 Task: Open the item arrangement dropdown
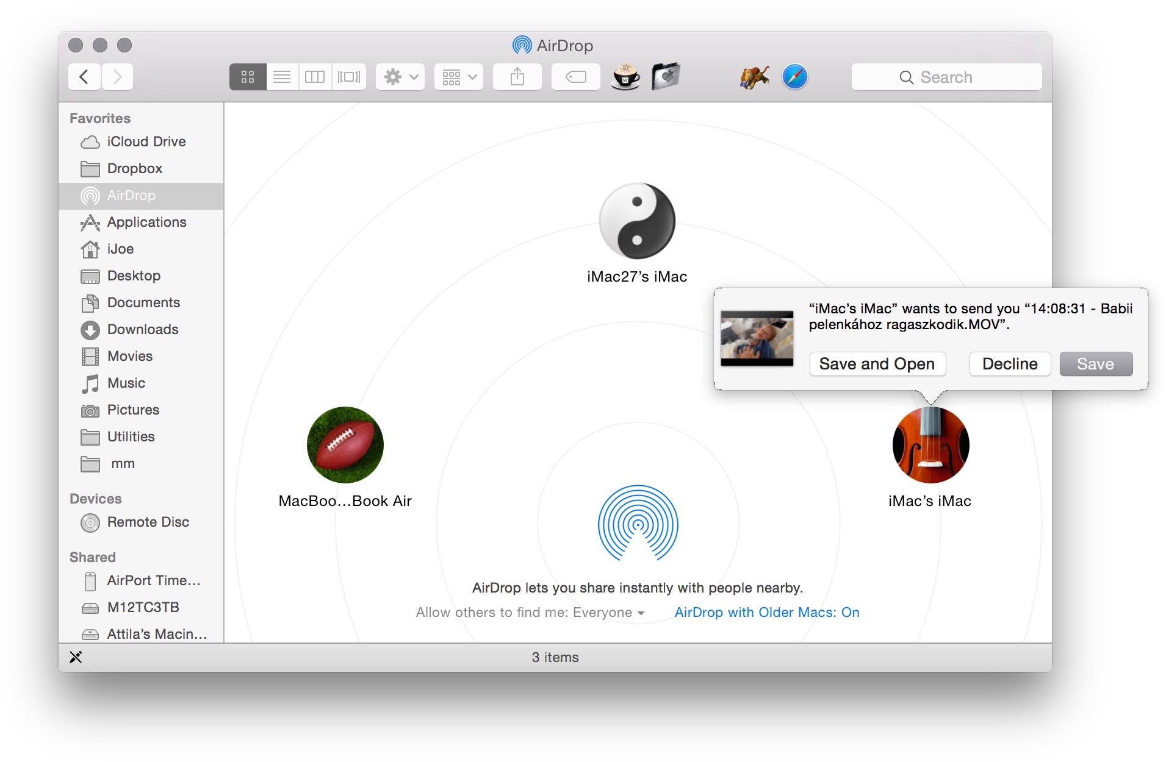(459, 77)
